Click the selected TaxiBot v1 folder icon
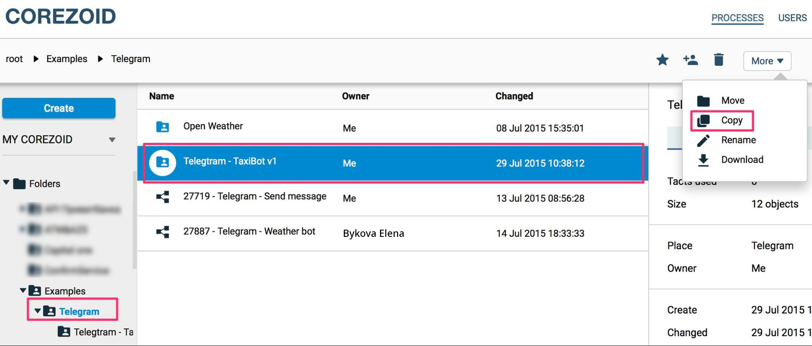This screenshot has width=812, height=346. 162,162
